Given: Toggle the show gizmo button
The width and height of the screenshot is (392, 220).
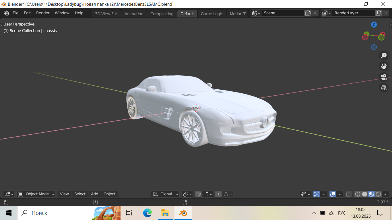Looking at the screenshot, I should tap(317, 194).
